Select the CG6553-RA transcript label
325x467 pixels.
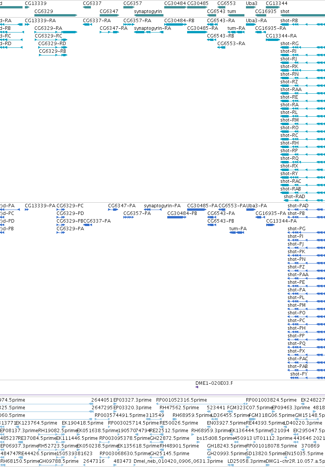231,43
